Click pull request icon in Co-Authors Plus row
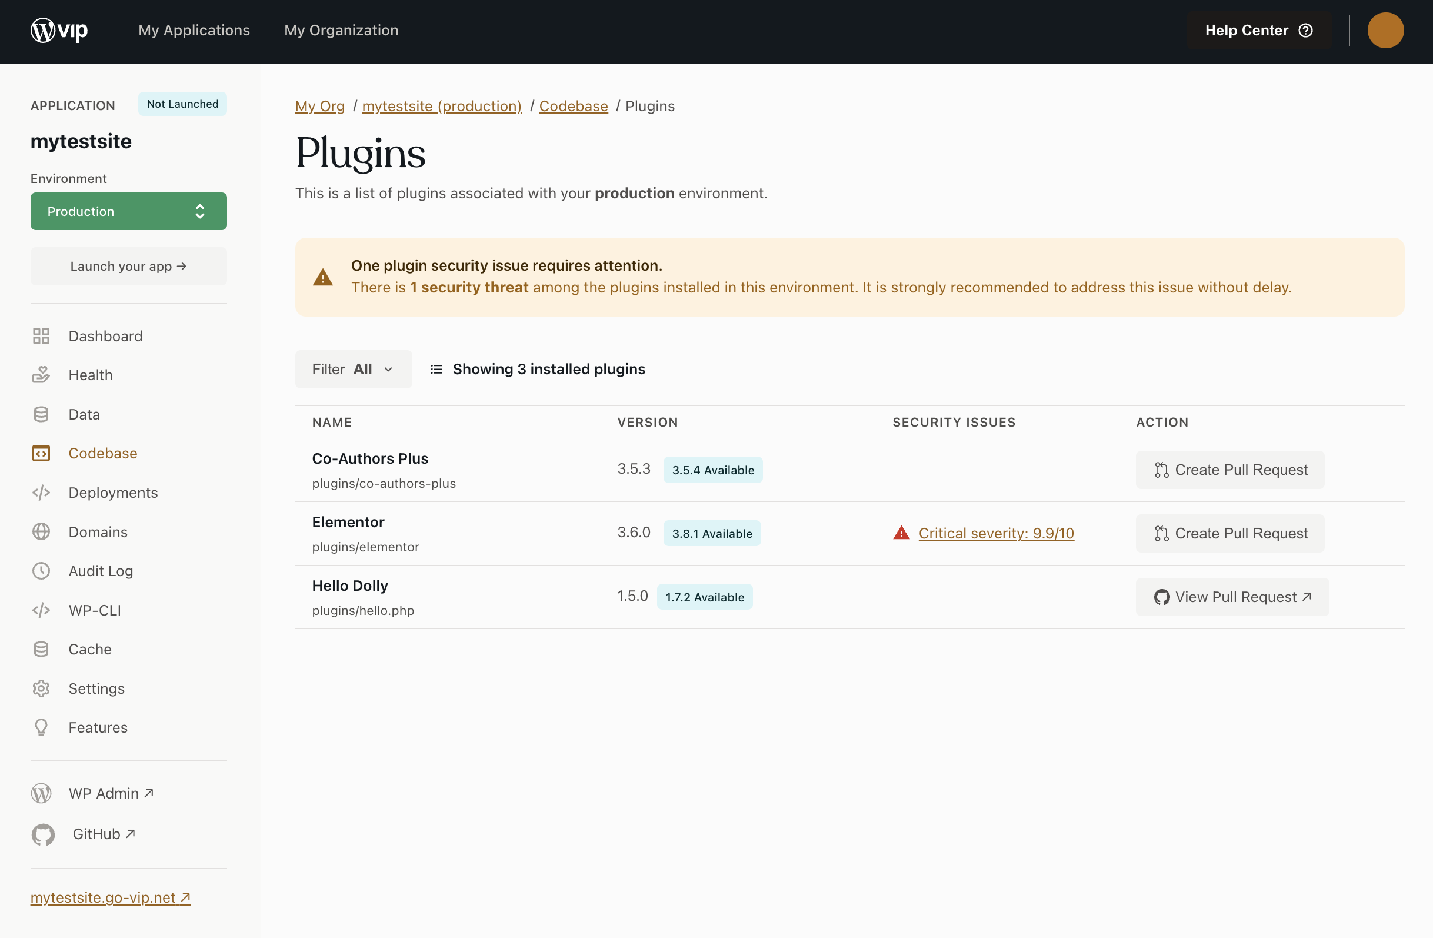 (x=1161, y=470)
